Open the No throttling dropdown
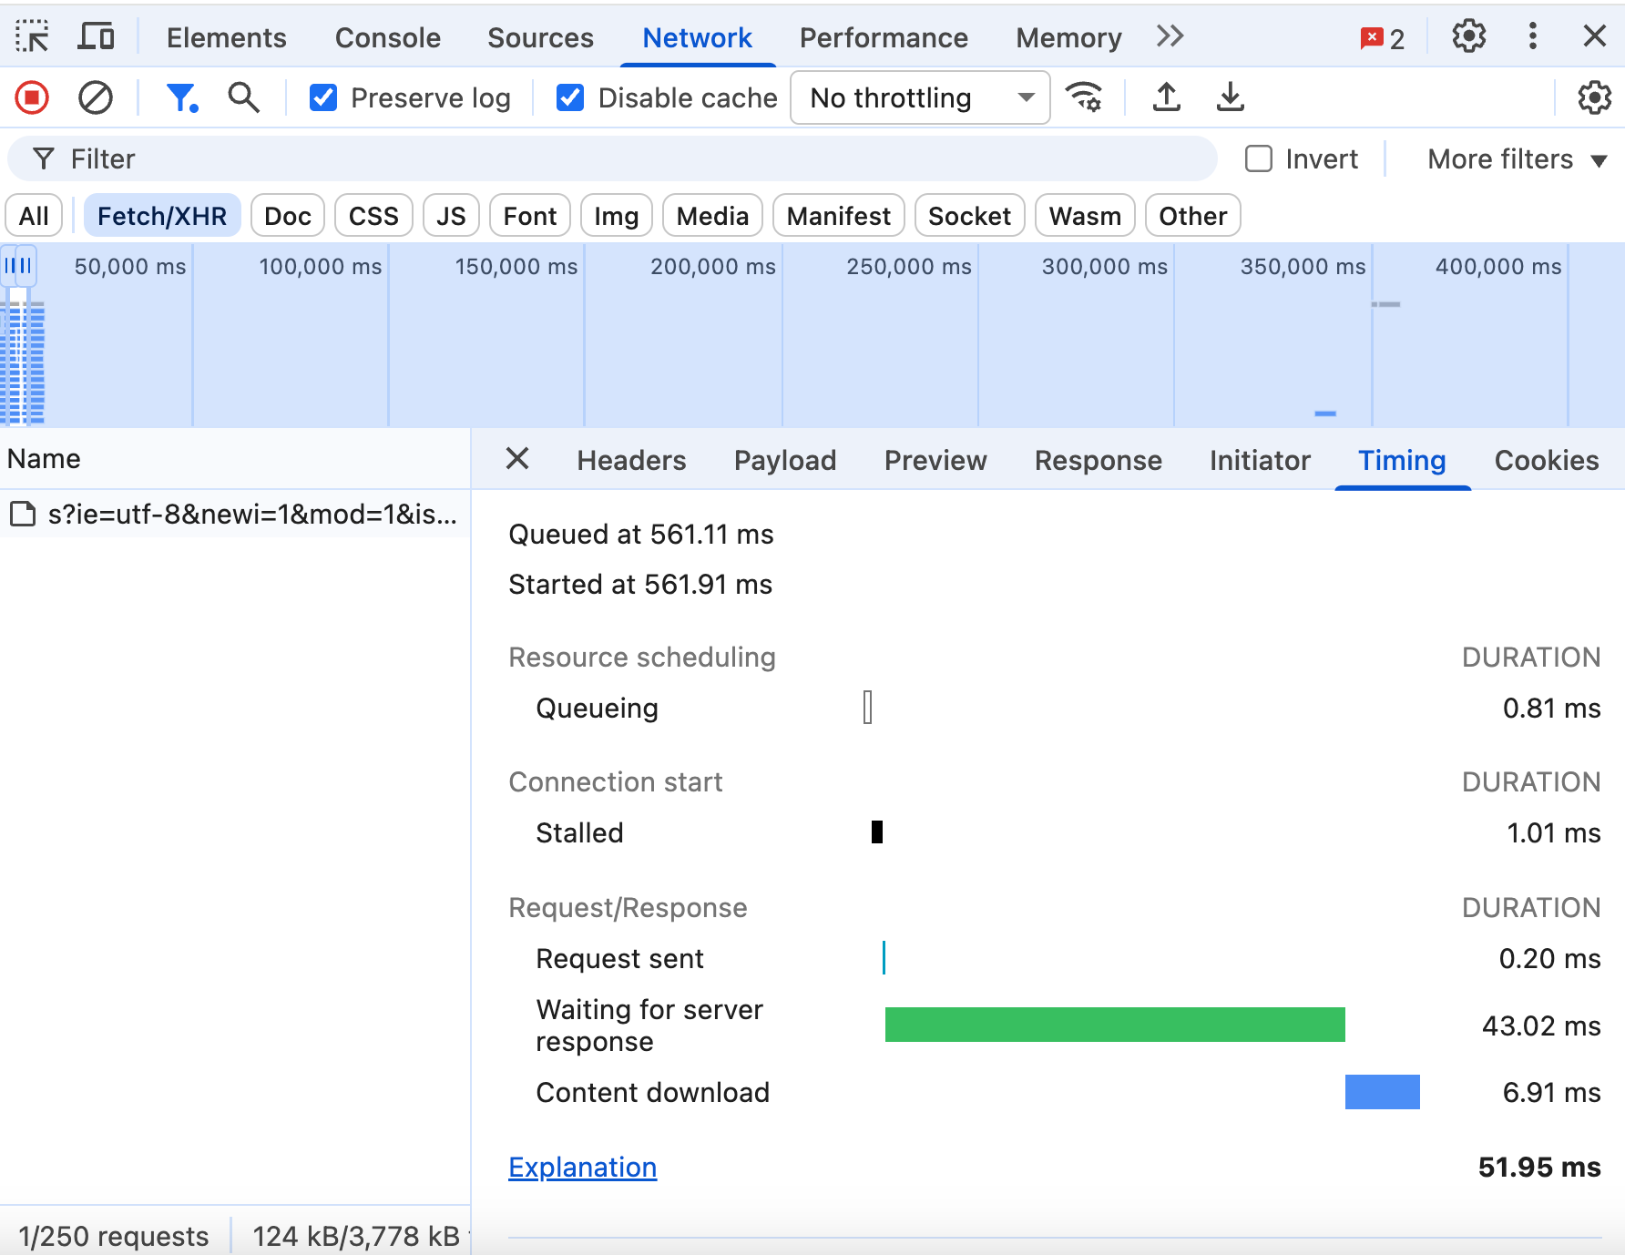The width and height of the screenshot is (1625, 1255). [920, 97]
